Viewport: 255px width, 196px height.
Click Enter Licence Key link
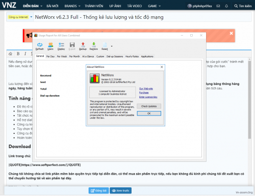pos(148,97)
